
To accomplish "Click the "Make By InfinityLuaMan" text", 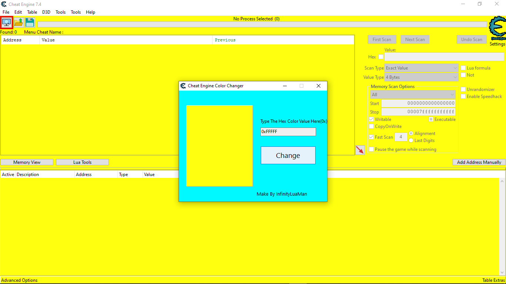I will [x=282, y=194].
